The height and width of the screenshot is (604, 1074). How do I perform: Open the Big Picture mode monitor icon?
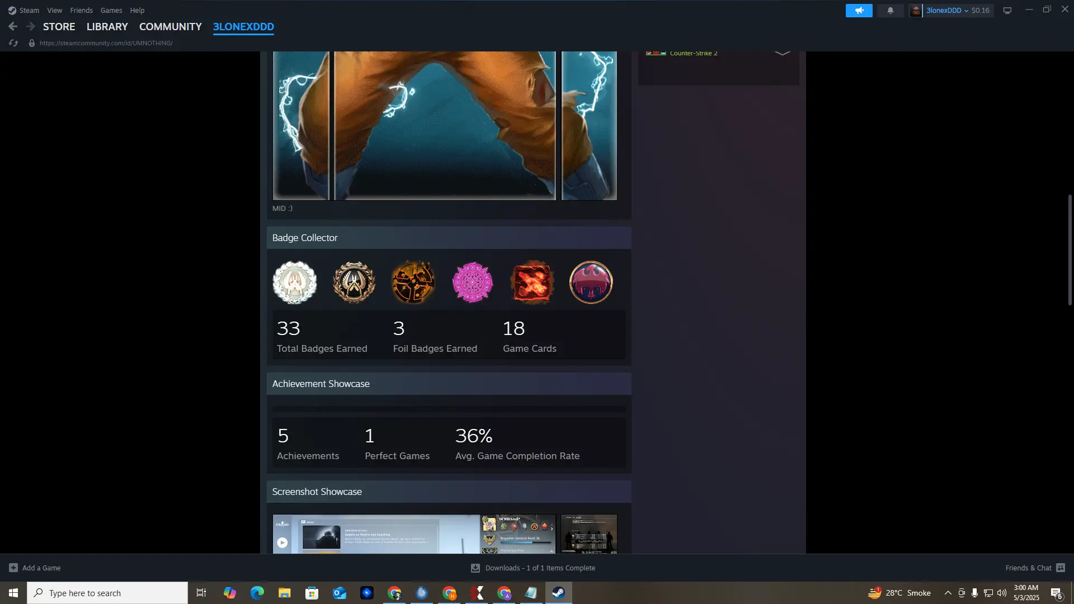pos(1007,10)
